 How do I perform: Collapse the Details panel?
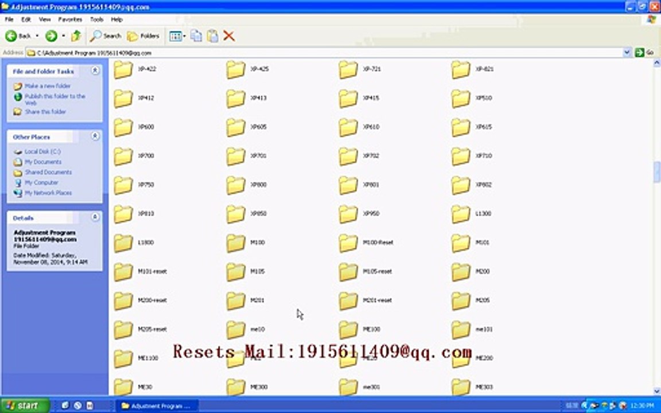(95, 217)
